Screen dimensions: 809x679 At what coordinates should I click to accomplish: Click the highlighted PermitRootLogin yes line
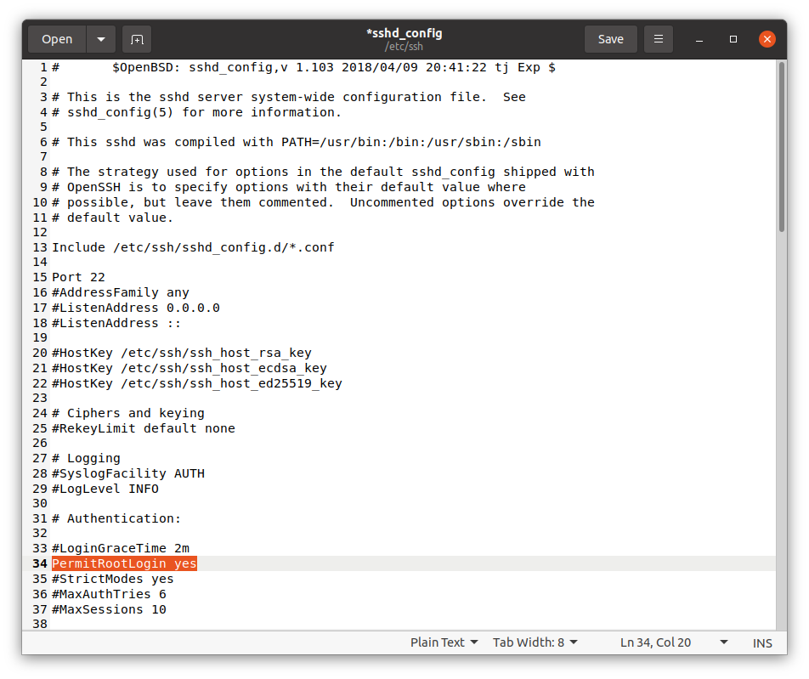pyautogui.click(x=124, y=563)
